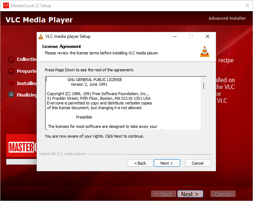Image resolution: width=253 pixels, height=201 pixels.
Task: Click VLC cone icon in dialog title bar
Action: pos(41,36)
